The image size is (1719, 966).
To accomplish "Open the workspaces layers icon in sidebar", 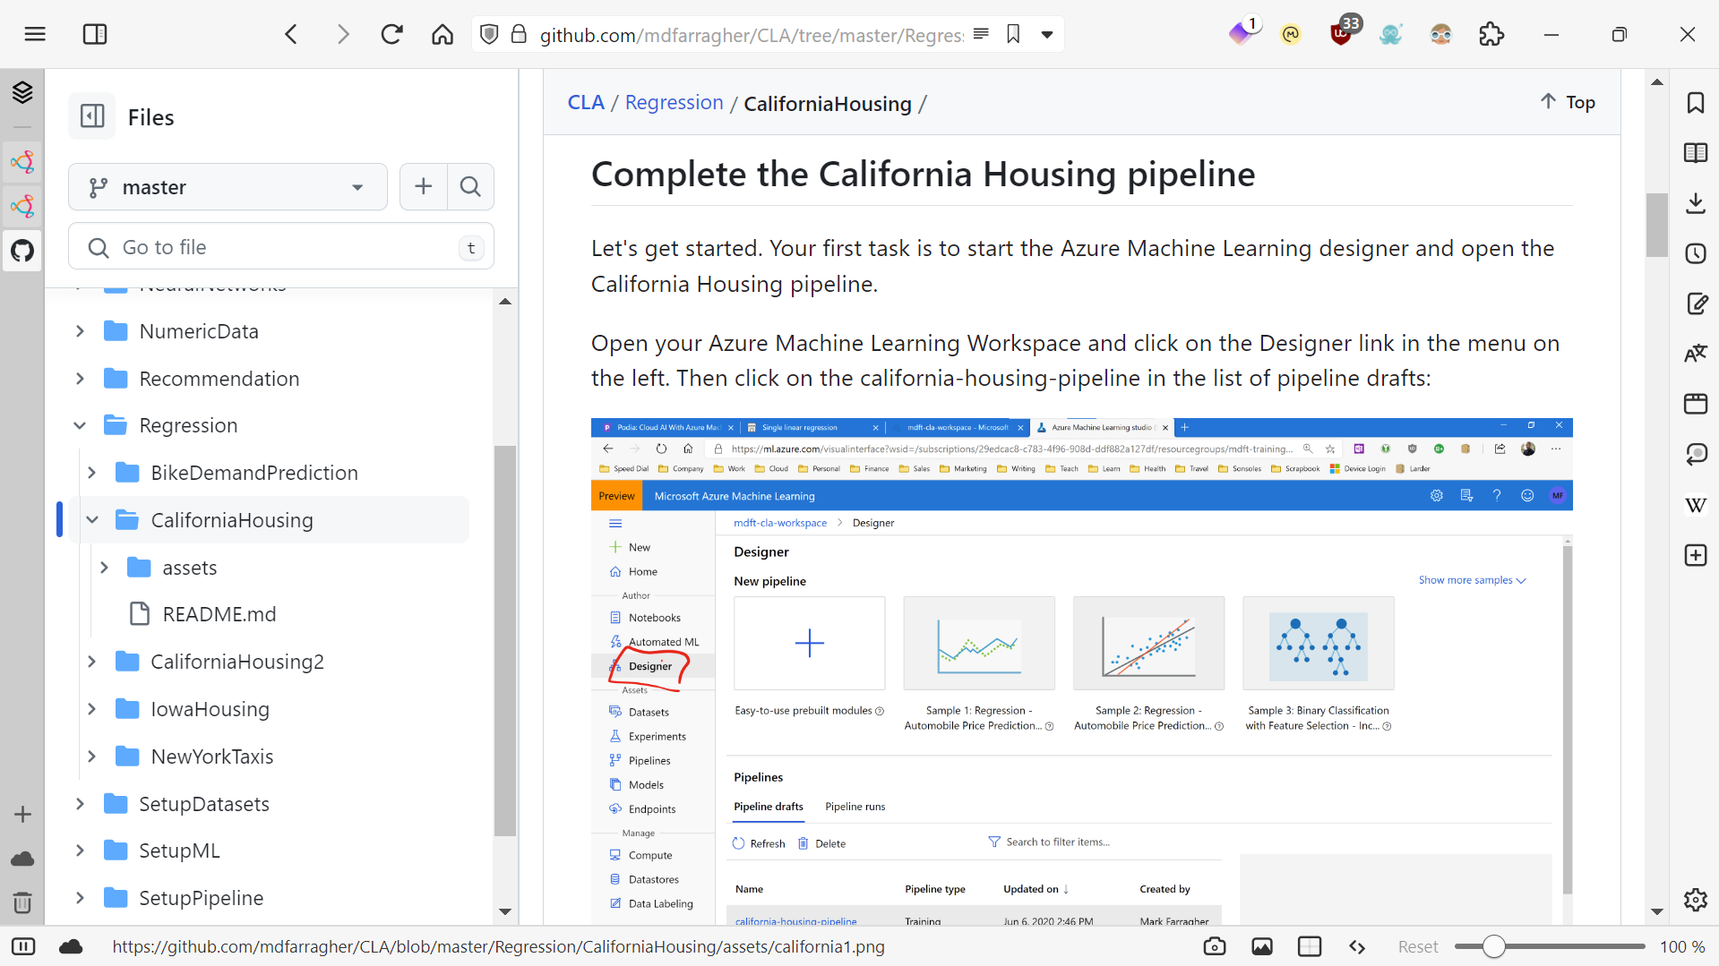I will (x=22, y=91).
